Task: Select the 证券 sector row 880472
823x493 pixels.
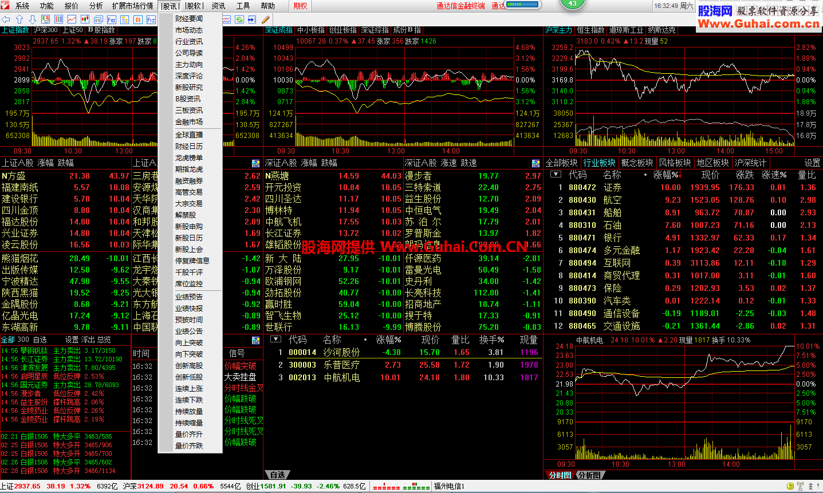Action: coord(684,187)
